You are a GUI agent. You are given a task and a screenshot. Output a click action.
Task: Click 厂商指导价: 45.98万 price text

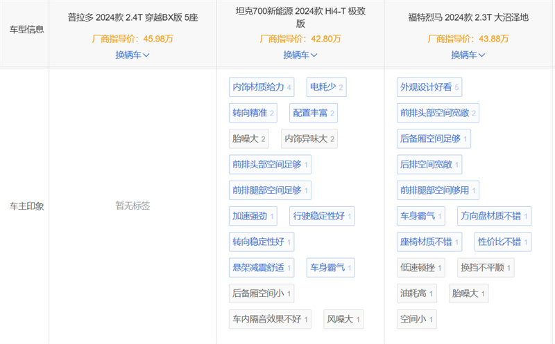[133, 39]
